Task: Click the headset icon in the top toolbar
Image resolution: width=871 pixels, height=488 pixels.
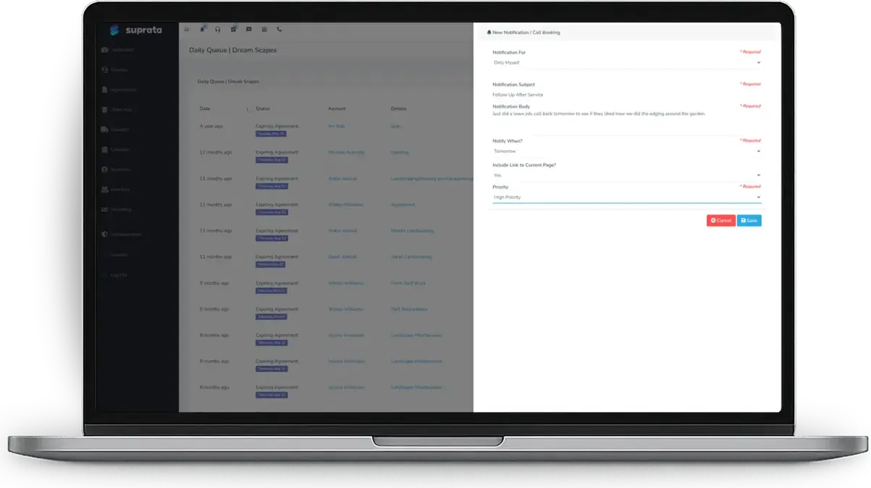Action: 218,30
